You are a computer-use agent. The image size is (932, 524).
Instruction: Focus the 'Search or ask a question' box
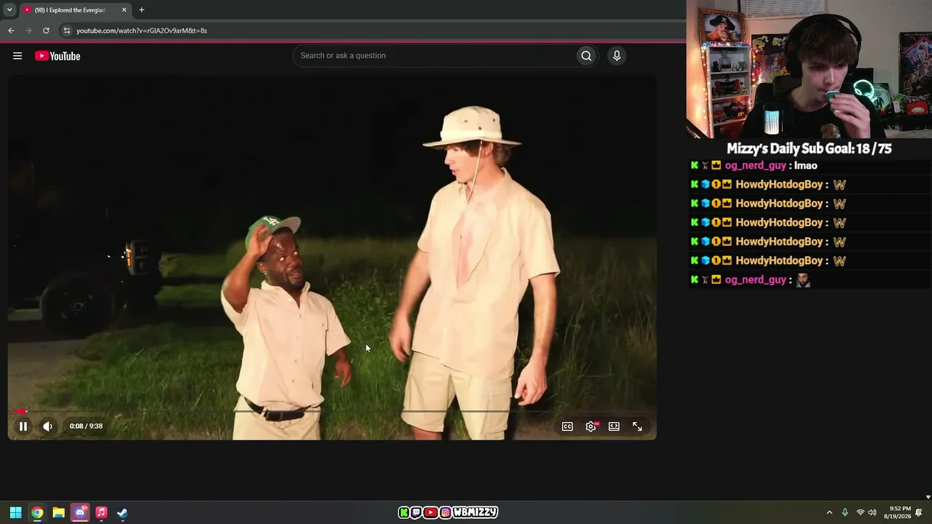click(435, 56)
